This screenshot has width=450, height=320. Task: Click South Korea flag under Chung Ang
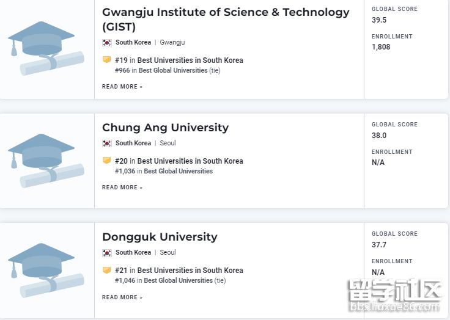click(x=107, y=144)
